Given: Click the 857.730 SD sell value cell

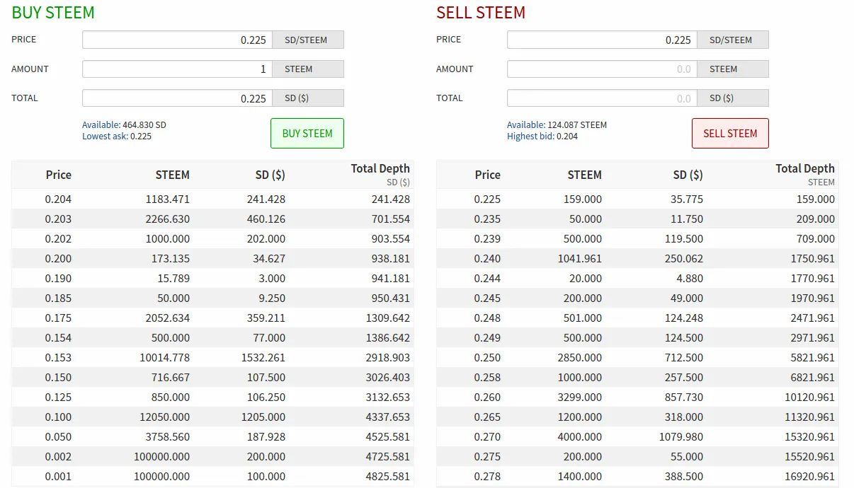Looking at the screenshot, I should click(684, 397).
